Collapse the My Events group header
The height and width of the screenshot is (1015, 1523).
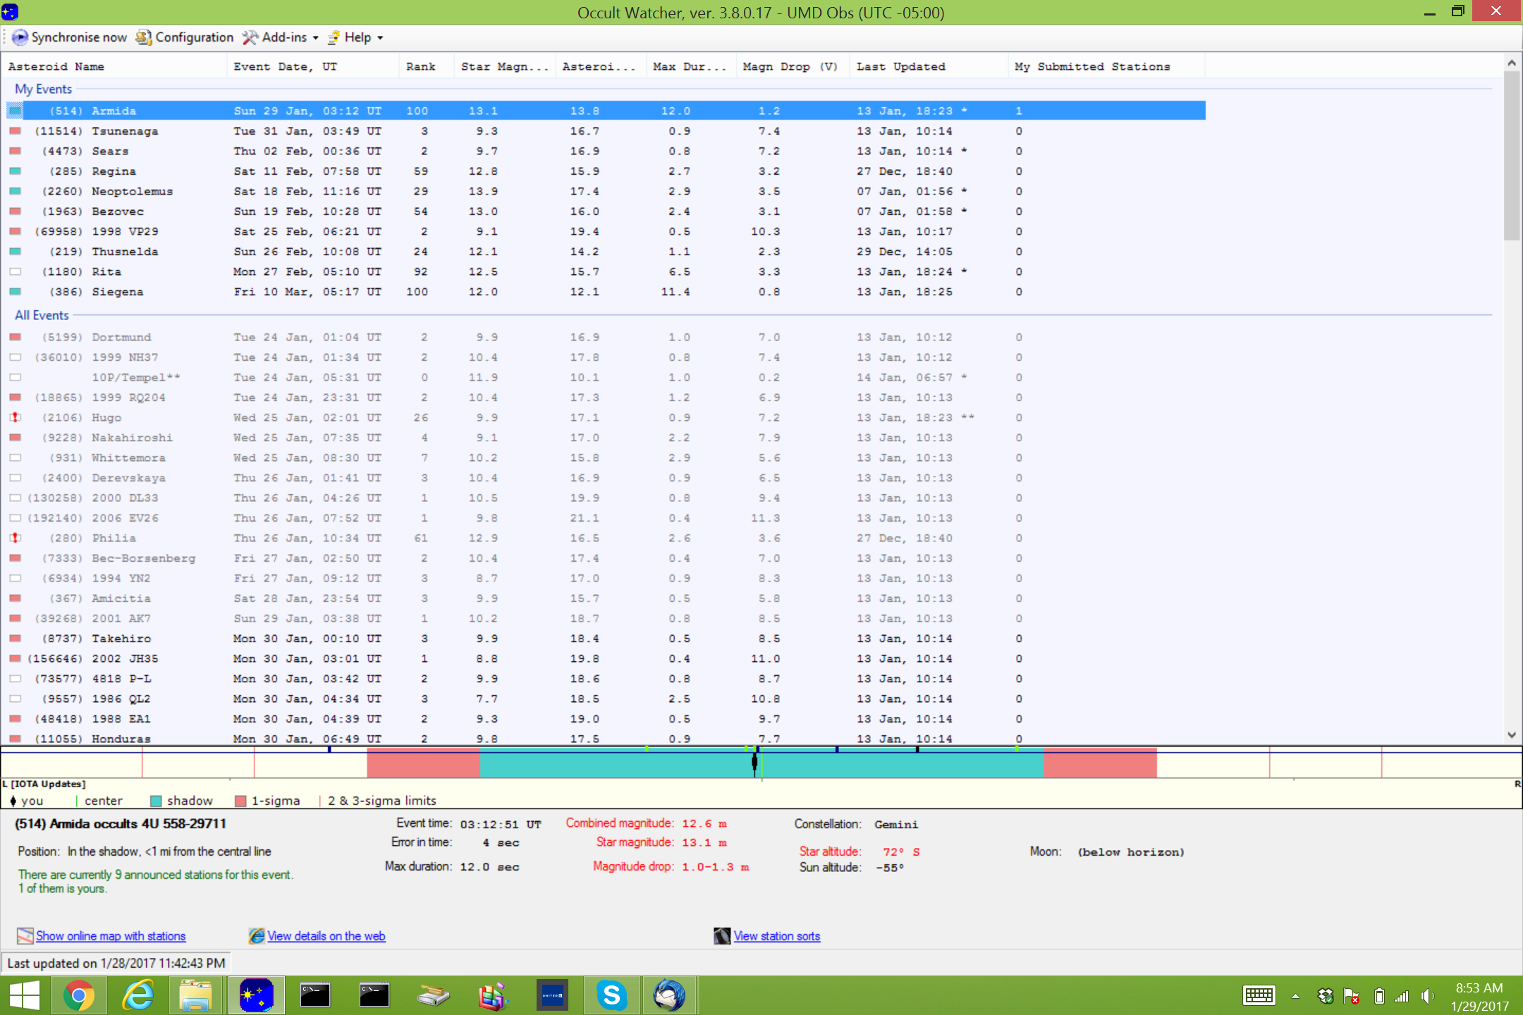pos(43,89)
